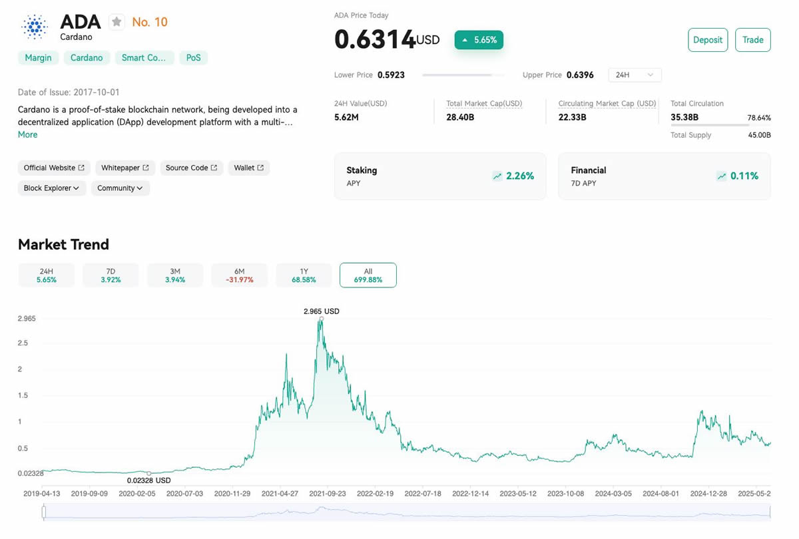This screenshot has height=539, width=799.
Task: Open the Official Website external link
Action: 54,168
